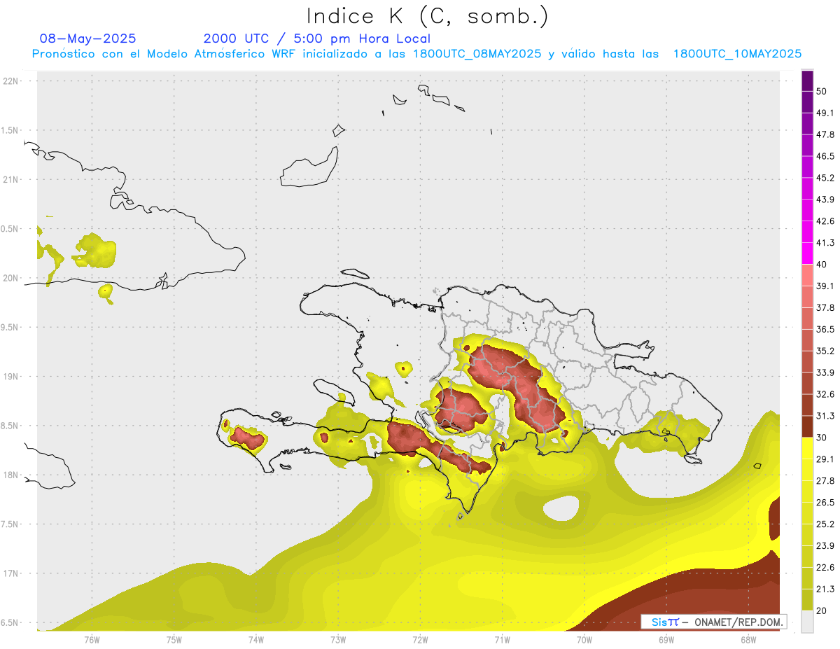Click the legend value '41.3'
The width and height of the screenshot is (840, 649).
pyautogui.click(x=825, y=243)
